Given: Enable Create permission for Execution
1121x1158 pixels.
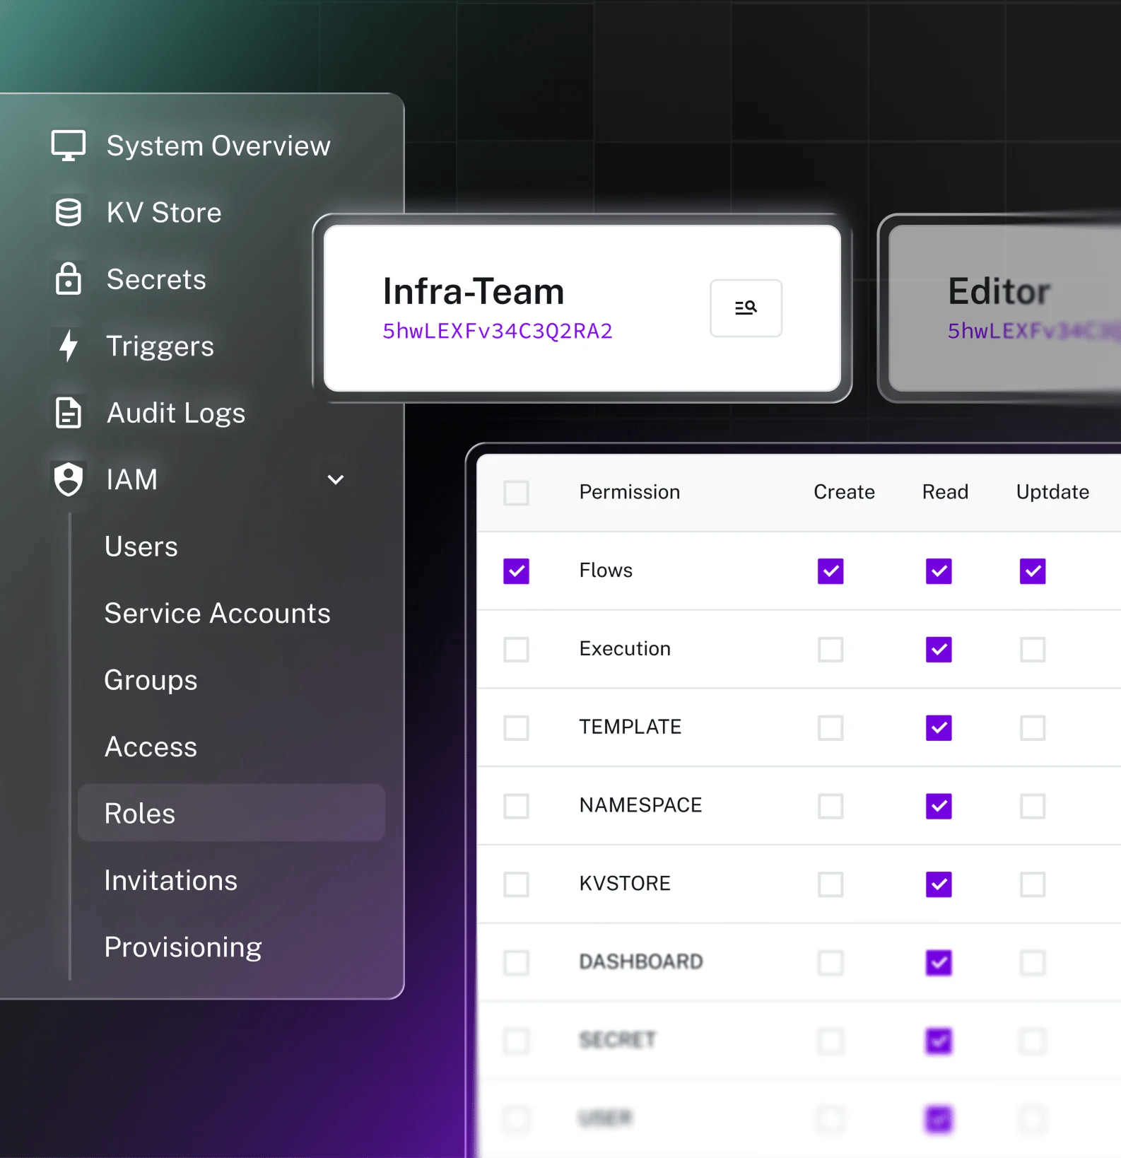Looking at the screenshot, I should [x=831, y=649].
